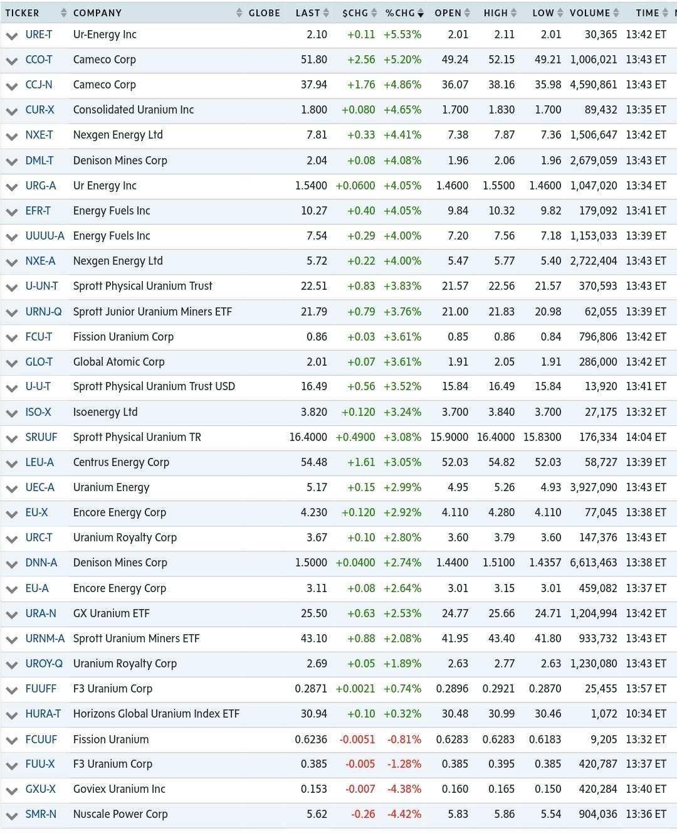Expand the UUUU-A row chevron
Screen dimensions: 677x833
coord(11,237)
